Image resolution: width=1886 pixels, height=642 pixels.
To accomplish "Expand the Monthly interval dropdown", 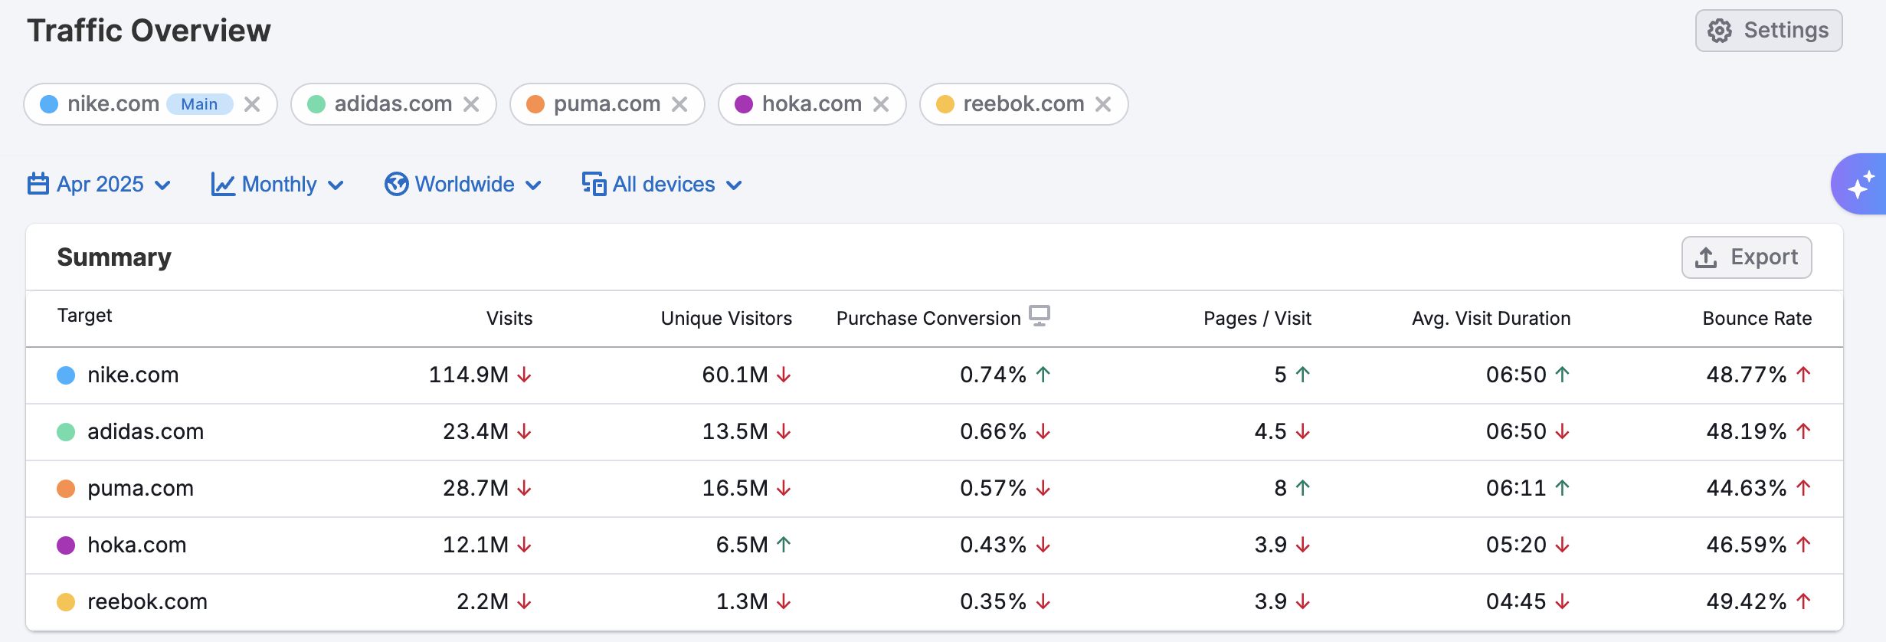I will tap(278, 185).
